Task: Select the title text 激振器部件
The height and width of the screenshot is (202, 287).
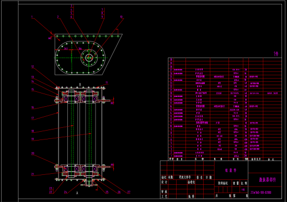Action: [x=268, y=180]
